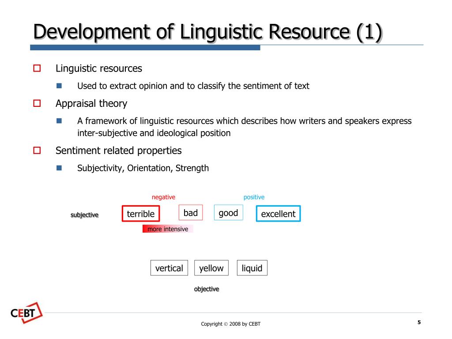The height and width of the screenshot is (339, 452).
Task: Click 'A framework of linguistic resources' text line
Action: point(245,121)
